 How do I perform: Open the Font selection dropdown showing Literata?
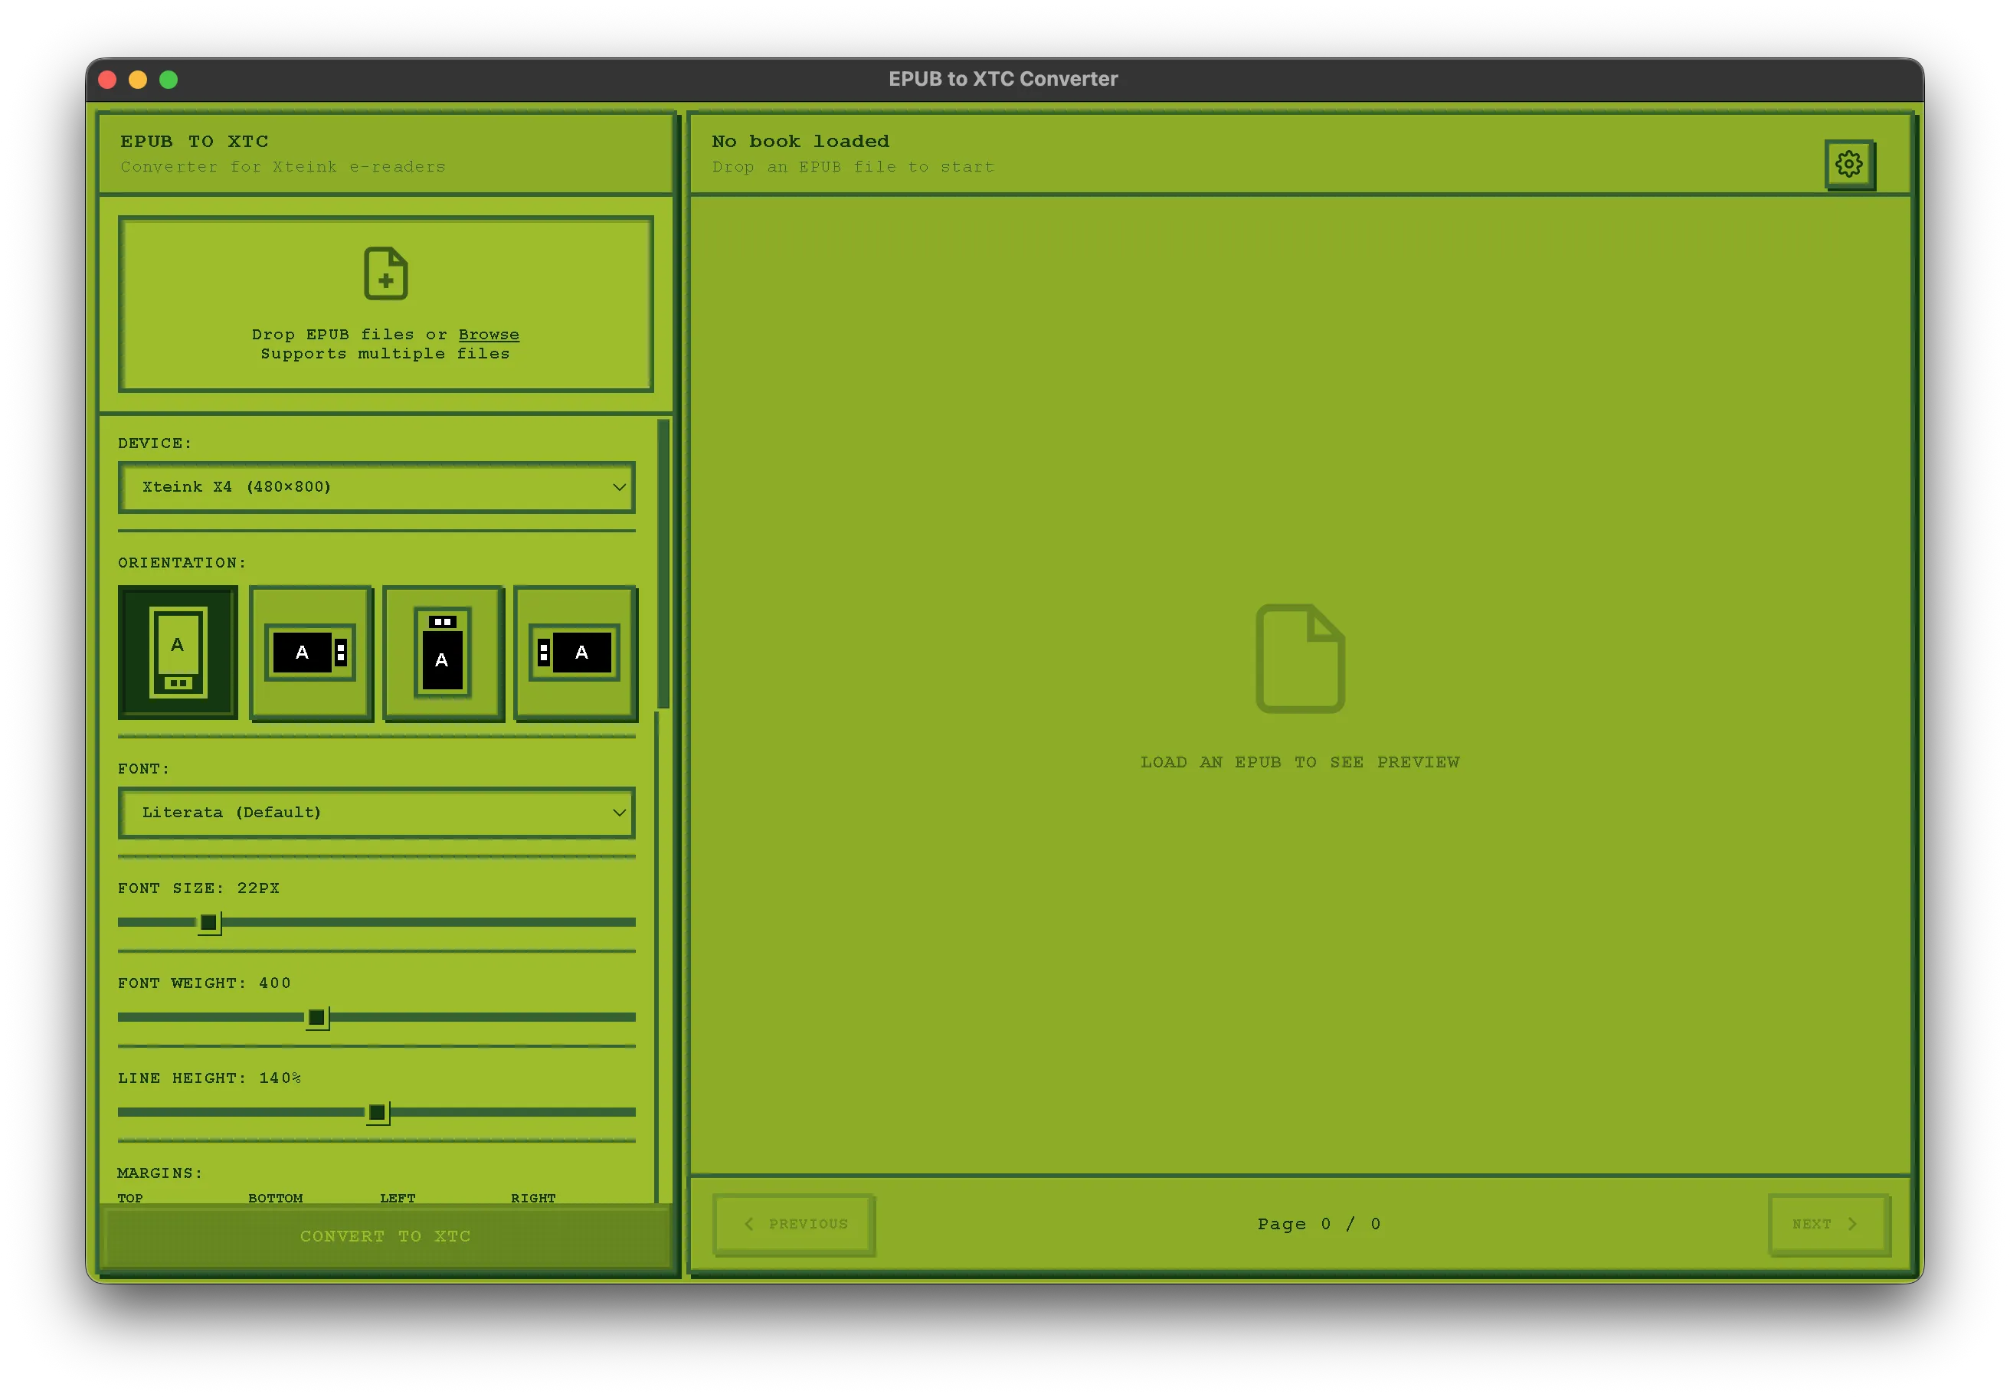[376, 813]
